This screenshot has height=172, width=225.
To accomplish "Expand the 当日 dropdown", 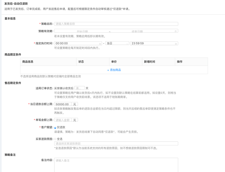I will coord(117,43).
